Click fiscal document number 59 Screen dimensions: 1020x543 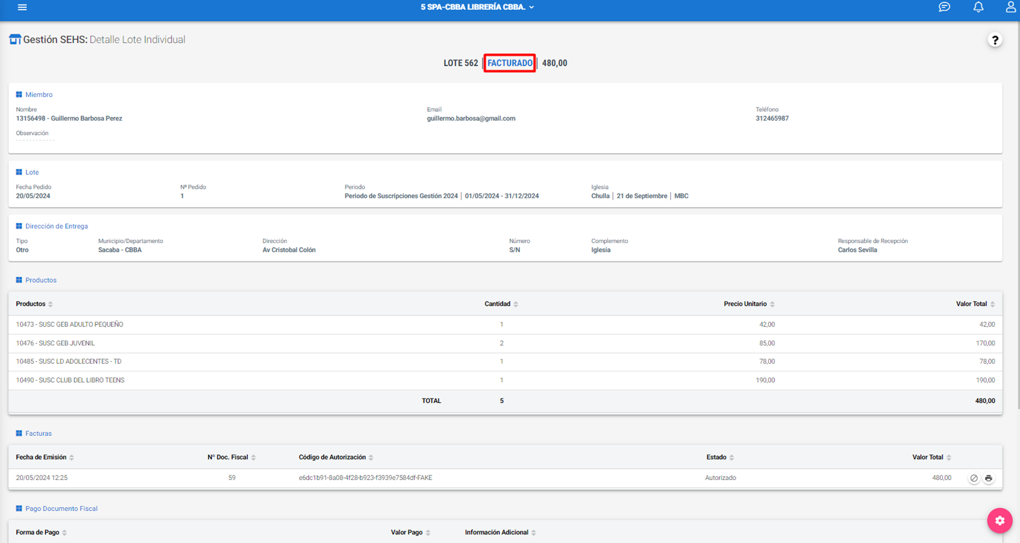(232, 478)
